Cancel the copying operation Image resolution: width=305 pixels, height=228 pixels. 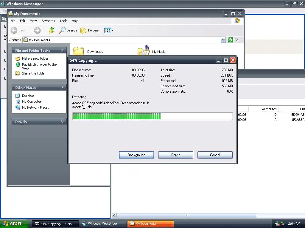(x=215, y=155)
